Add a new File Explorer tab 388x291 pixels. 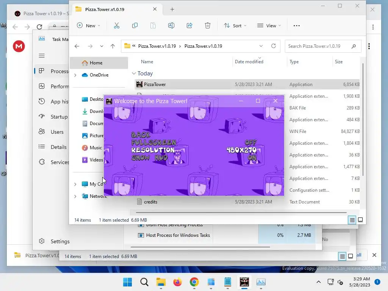click(172, 9)
